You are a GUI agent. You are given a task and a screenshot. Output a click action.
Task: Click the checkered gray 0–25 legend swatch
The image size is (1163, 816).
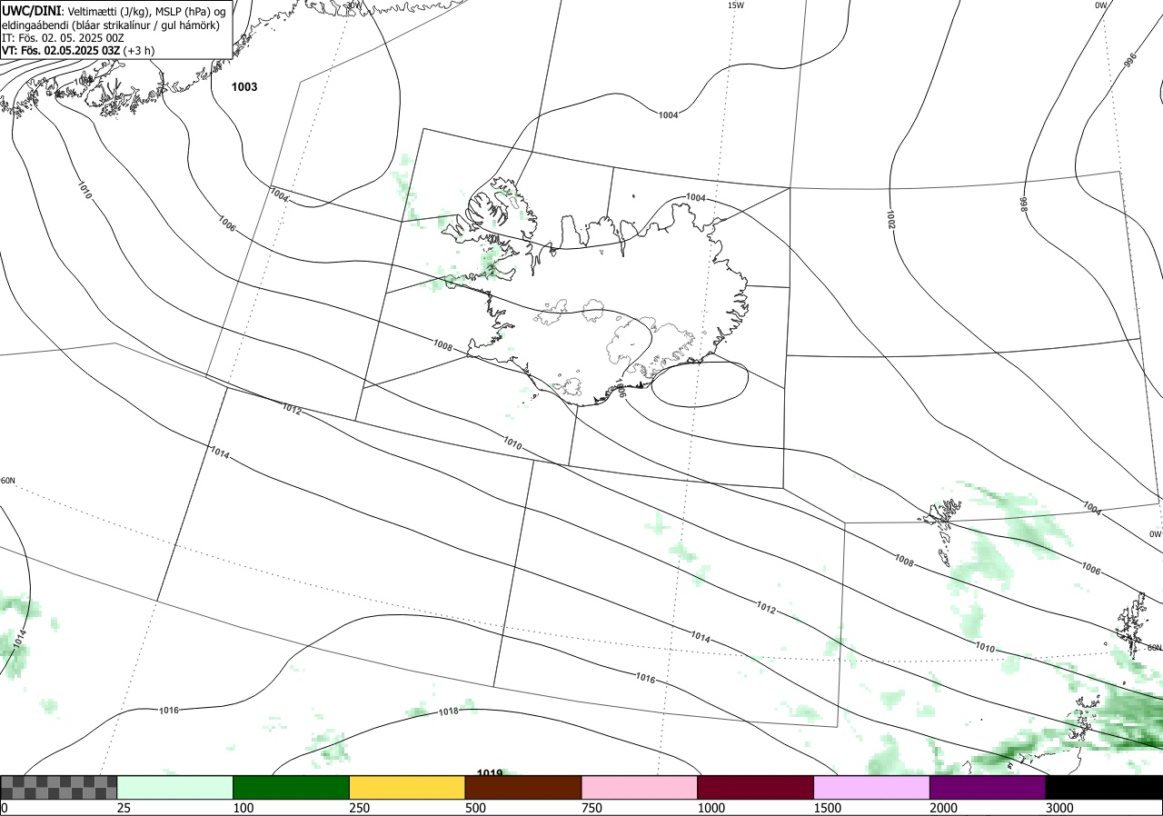pyautogui.click(x=59, y=787)
